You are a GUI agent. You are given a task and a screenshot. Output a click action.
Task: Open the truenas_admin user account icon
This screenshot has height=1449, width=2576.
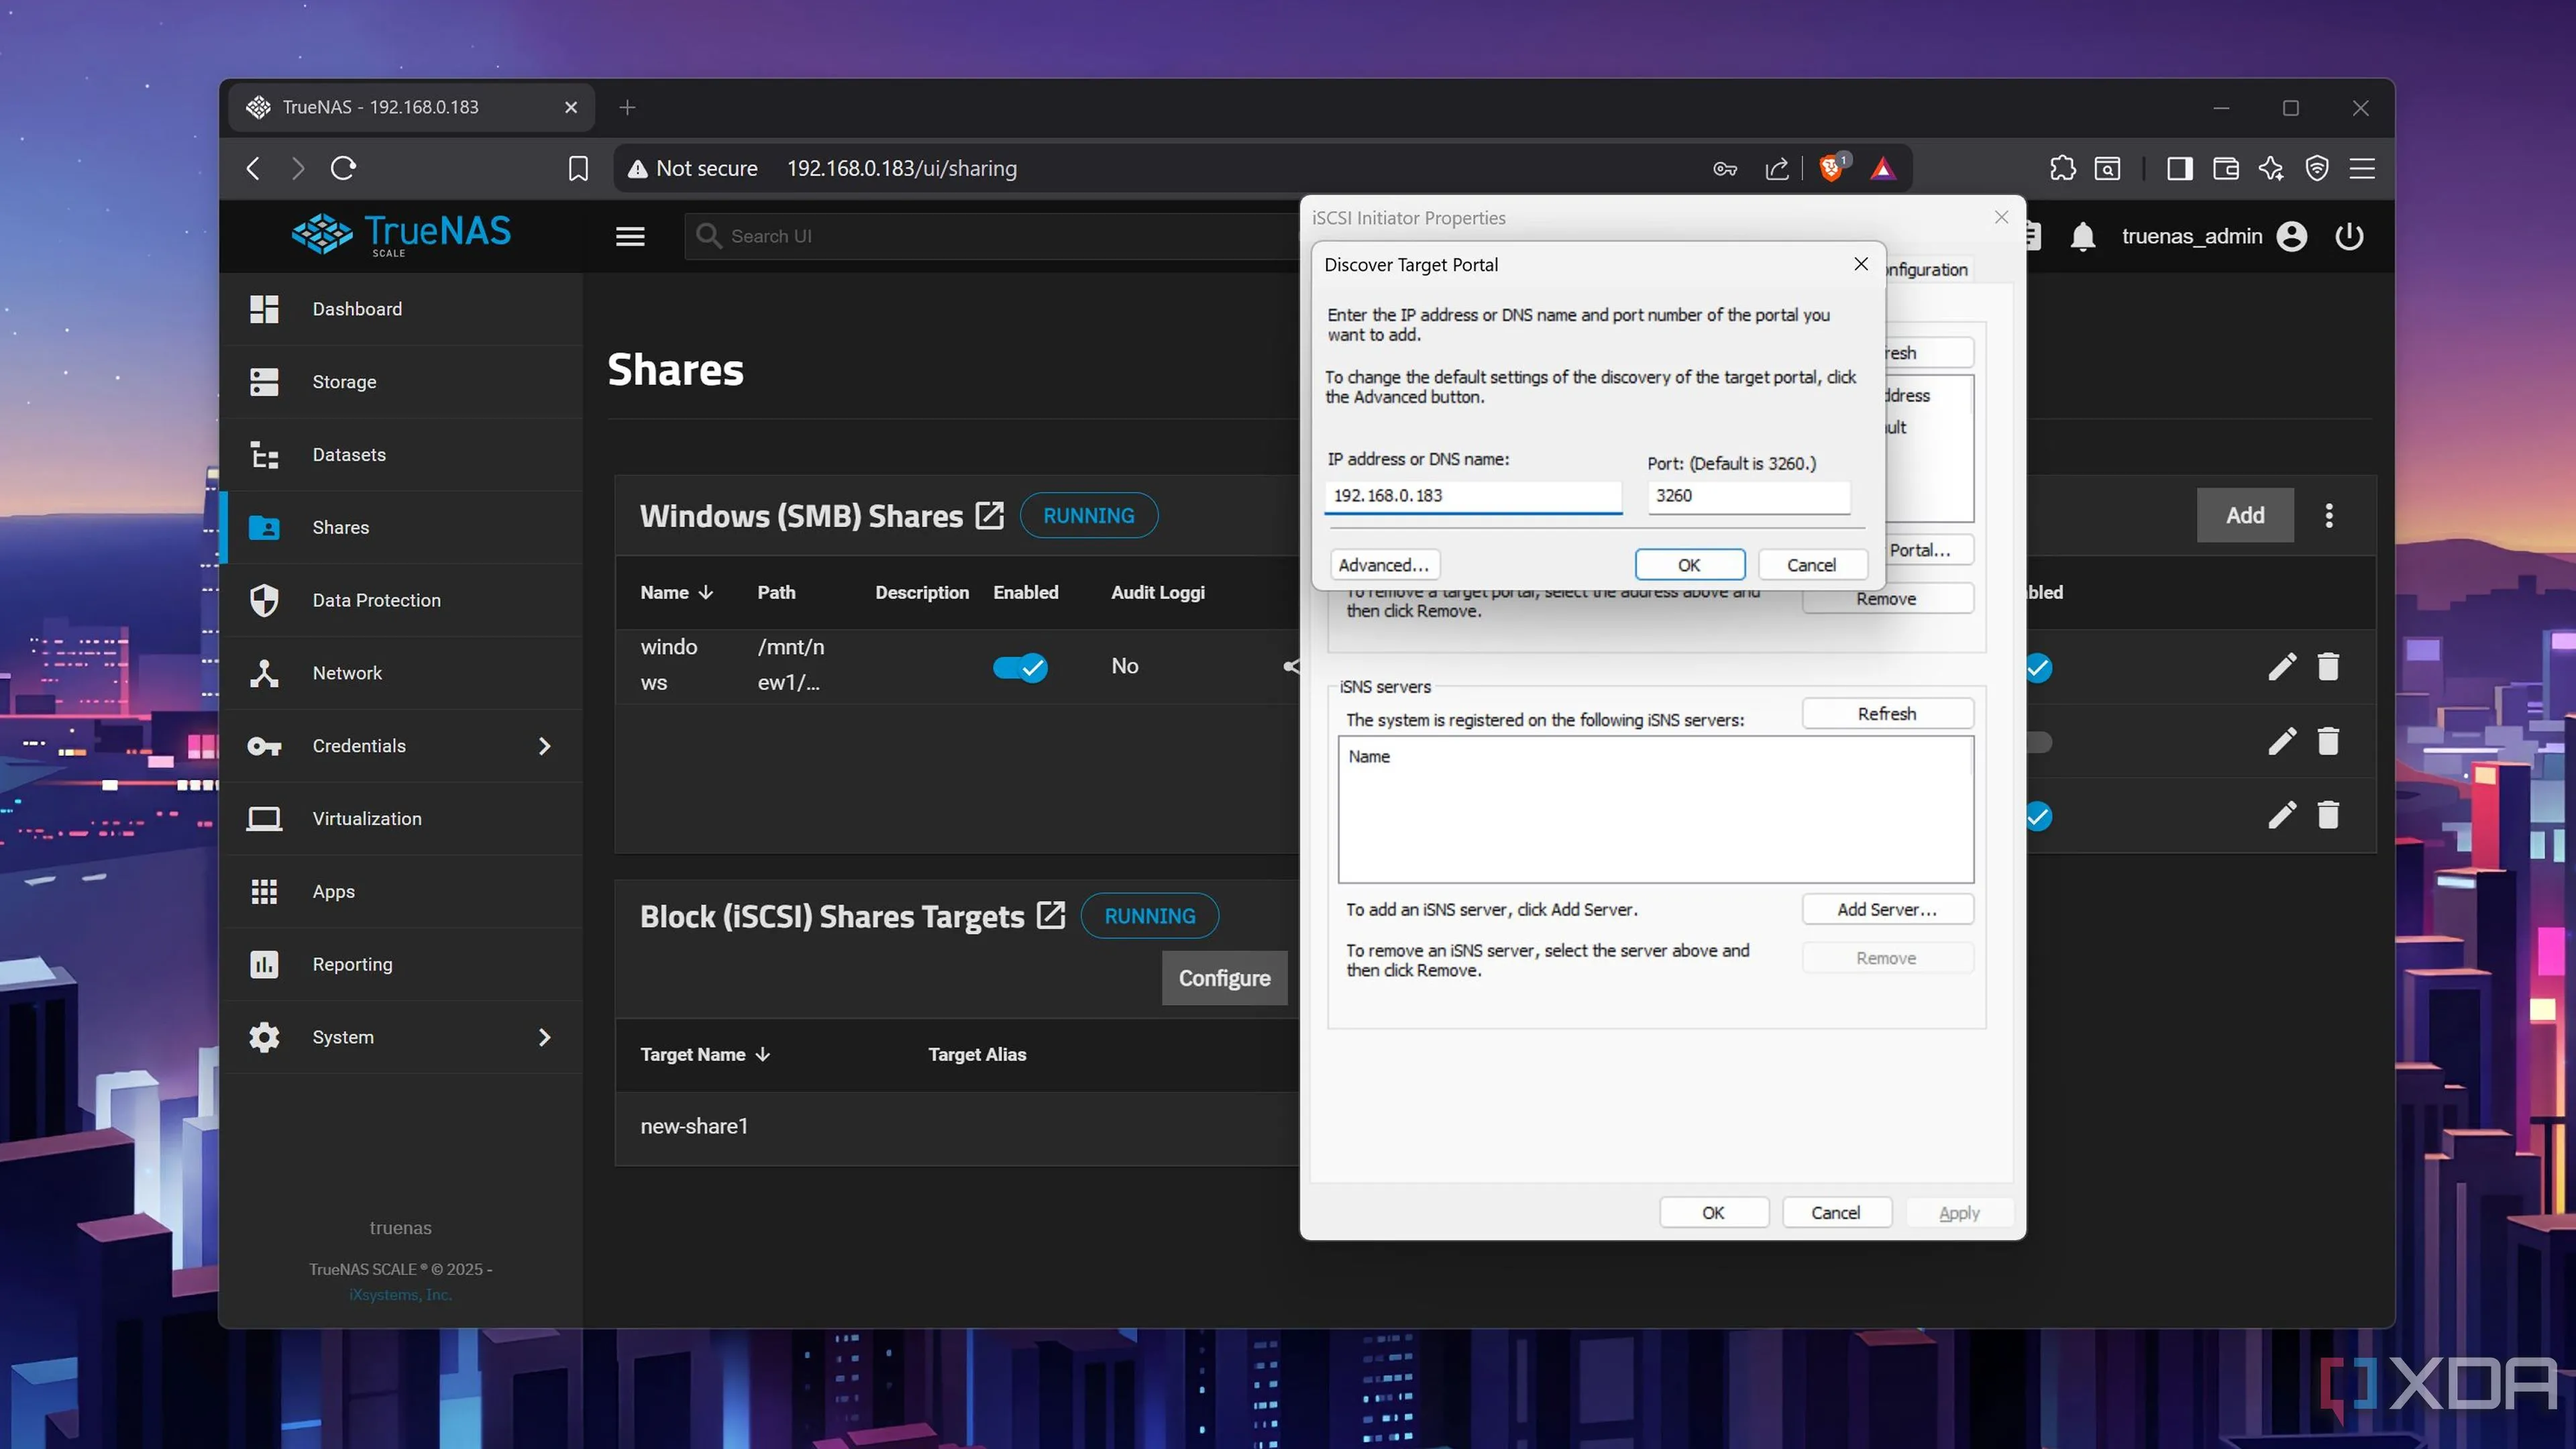pos(2292,236)
